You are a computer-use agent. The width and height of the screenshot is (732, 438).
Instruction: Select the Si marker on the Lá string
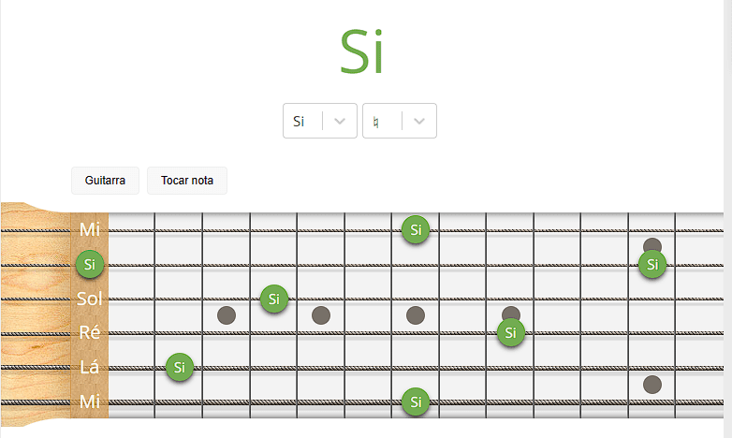click(180, 367)
